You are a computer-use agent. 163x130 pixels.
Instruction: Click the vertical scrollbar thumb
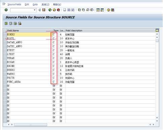[x=157, y=41]
